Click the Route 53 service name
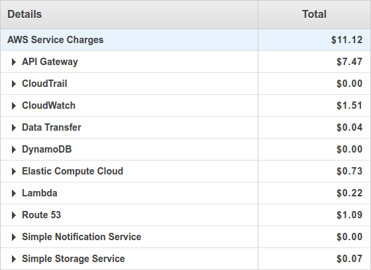This screenshot has height=270, width=371. [x=41, y=215]
